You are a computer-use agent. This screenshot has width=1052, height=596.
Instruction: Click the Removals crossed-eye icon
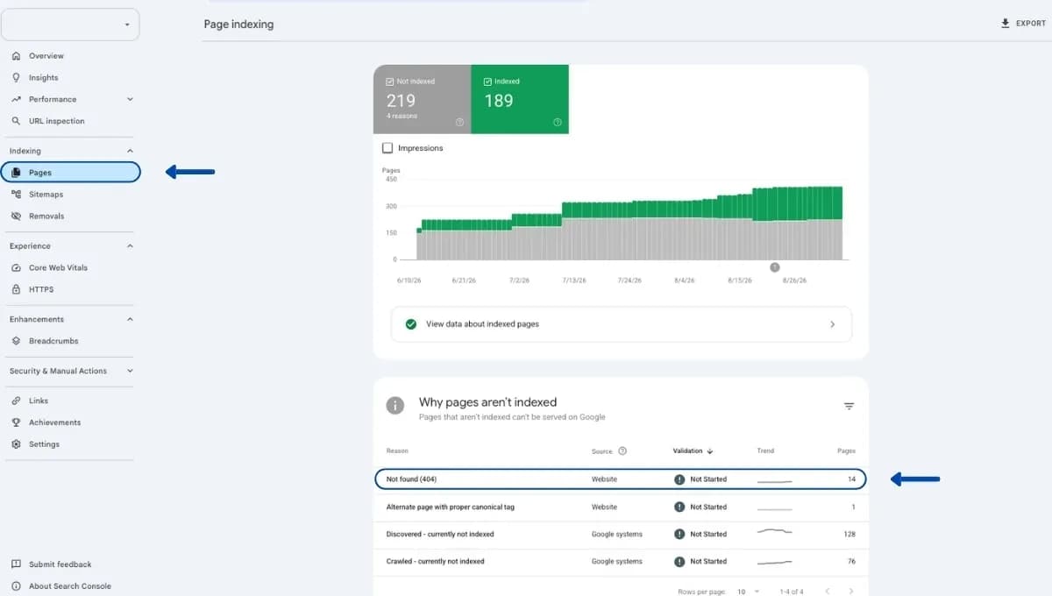[16, 216]
